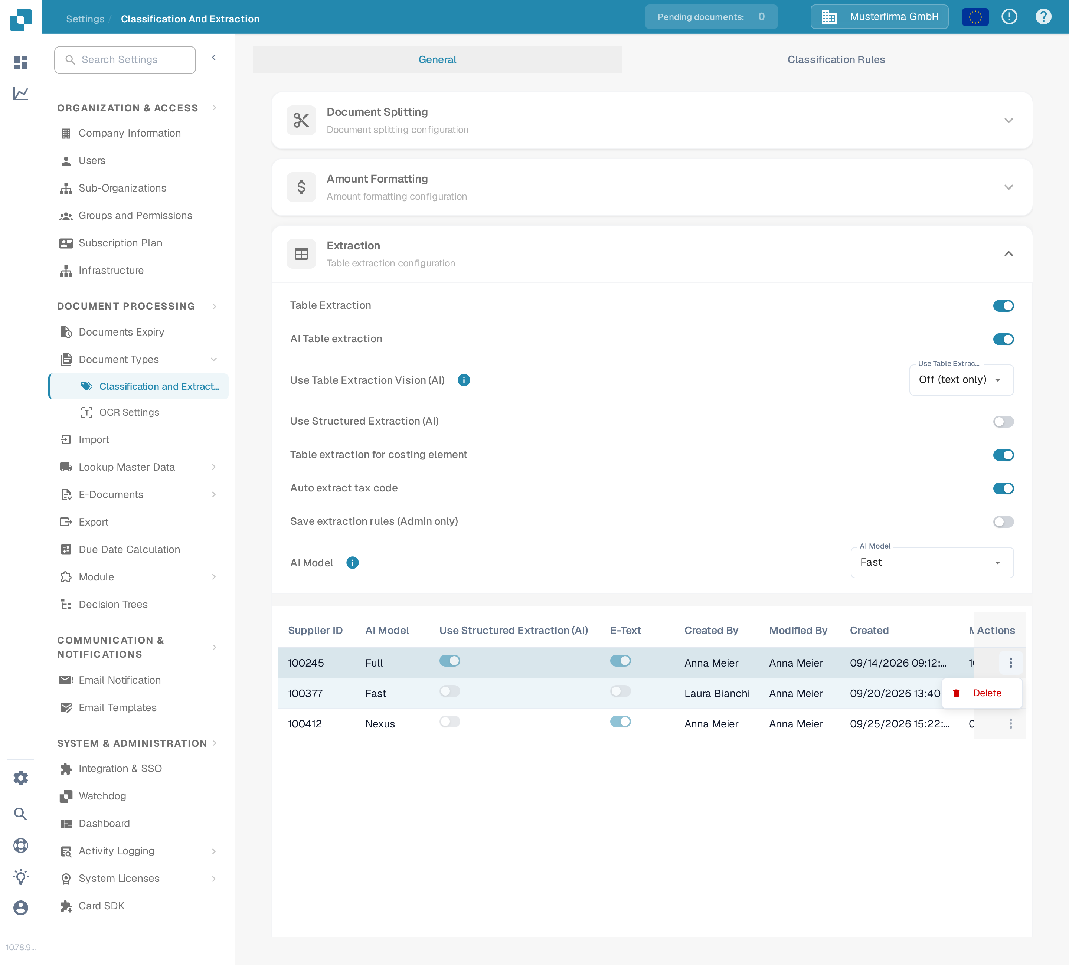The height and width of the screenshot is (965, 1069).
Task: Expand the Amount Formatting section
Action: tap(1008, 187)
